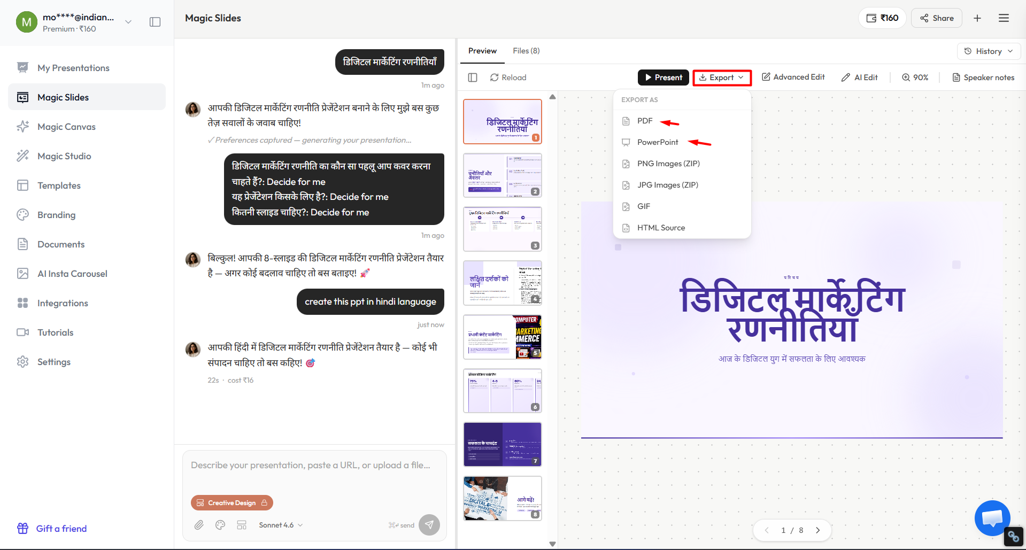Click the Settings gear icon
The image size is (1026, 550).
point(22,362)
